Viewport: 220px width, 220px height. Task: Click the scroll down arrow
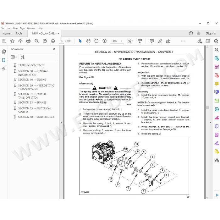point(207,198)
